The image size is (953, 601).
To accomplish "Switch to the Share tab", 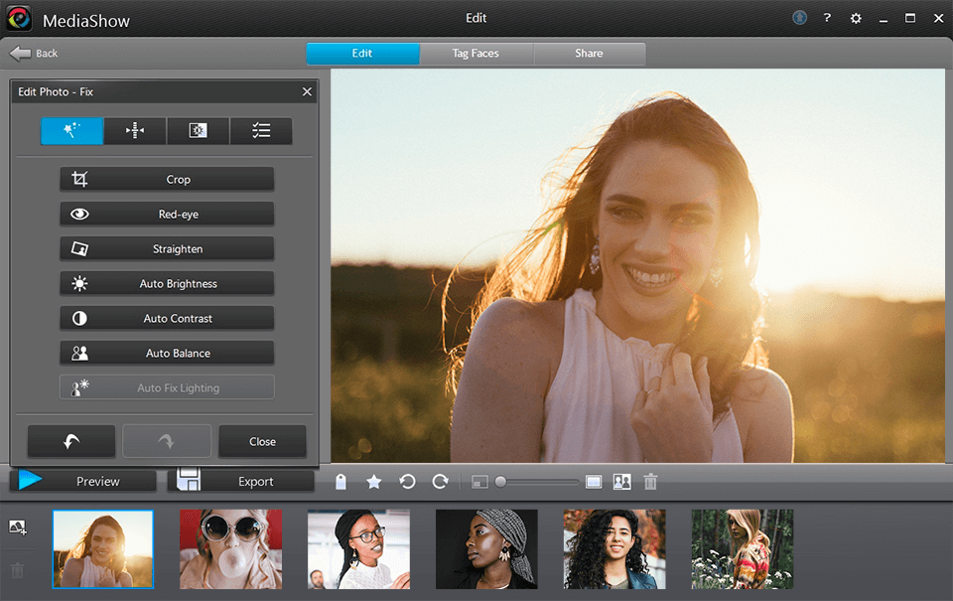I will point(589,54).
